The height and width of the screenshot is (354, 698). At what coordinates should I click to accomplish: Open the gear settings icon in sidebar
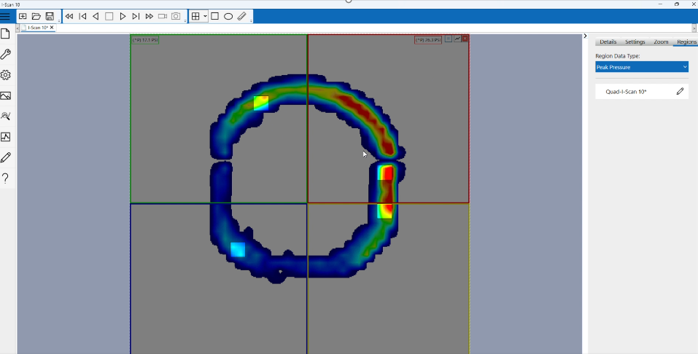5,75
